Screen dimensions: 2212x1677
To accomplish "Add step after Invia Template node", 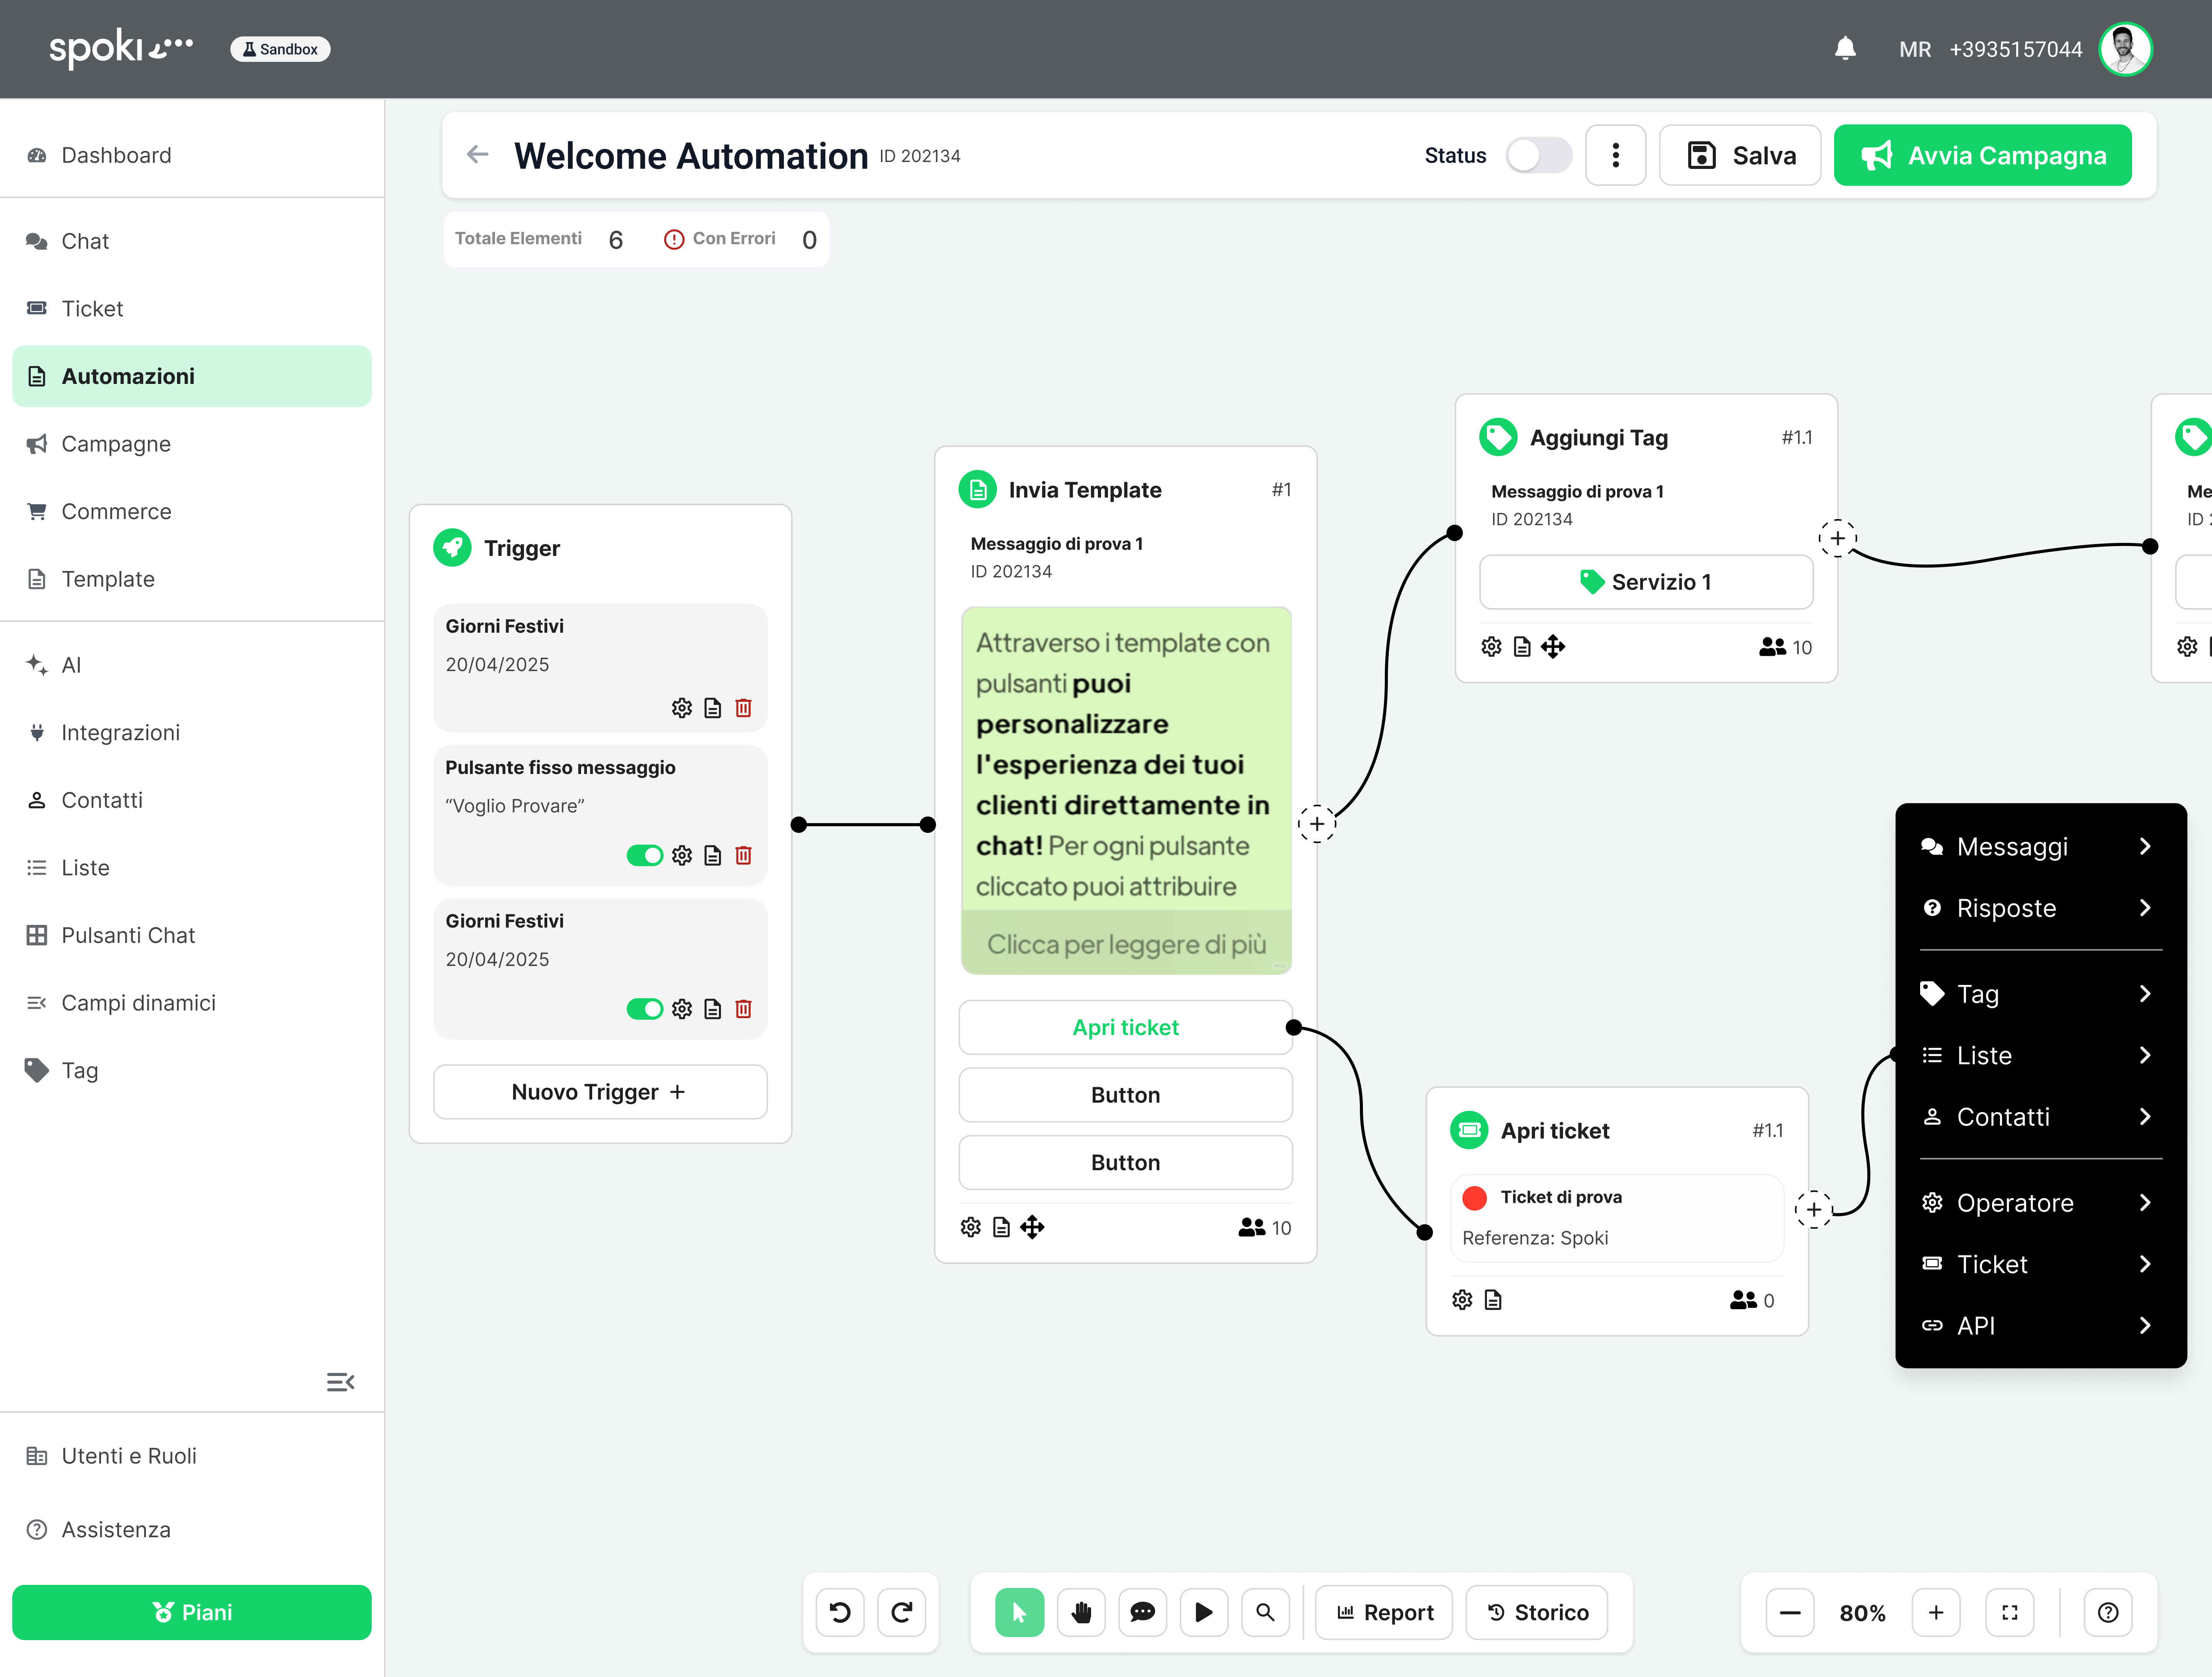I will click(x=1317, y=824).
